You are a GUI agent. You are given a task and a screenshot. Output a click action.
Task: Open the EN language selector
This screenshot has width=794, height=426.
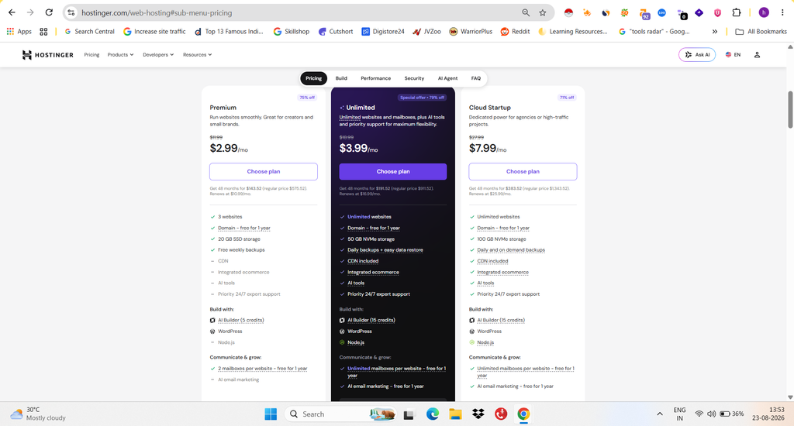tap(733, 55)
